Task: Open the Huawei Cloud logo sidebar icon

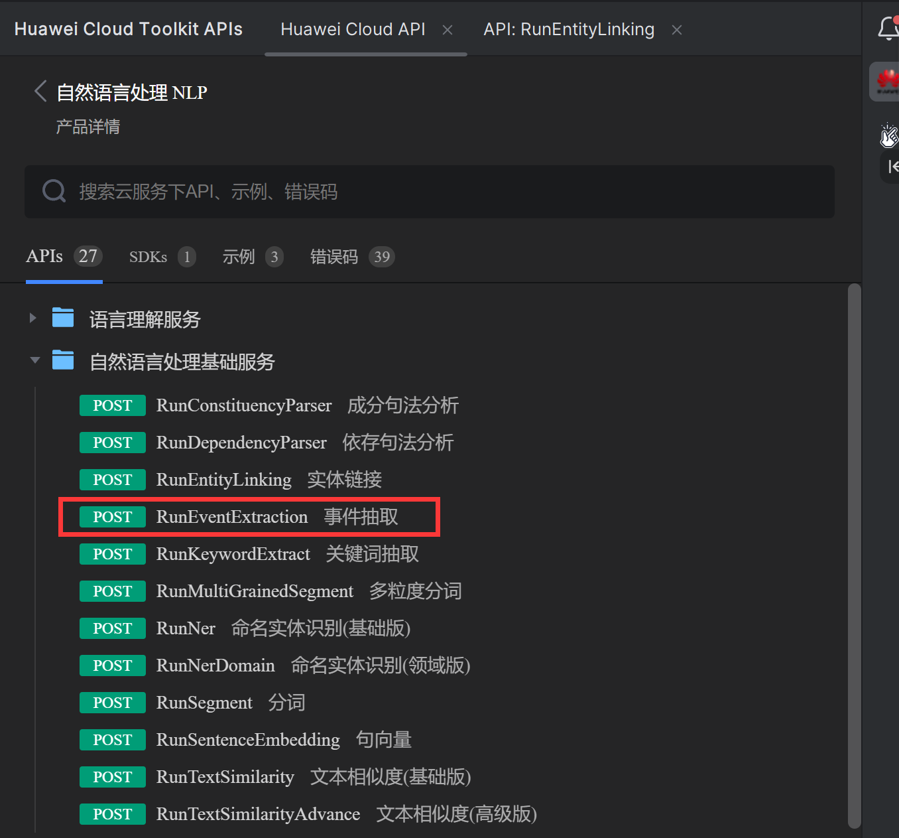Action: (x=886, y=82)
